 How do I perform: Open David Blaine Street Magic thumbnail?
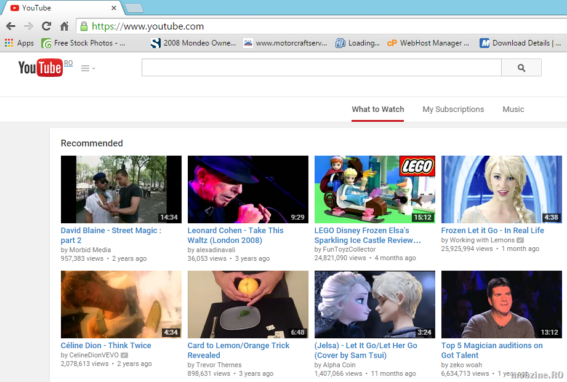click(121, 189)
